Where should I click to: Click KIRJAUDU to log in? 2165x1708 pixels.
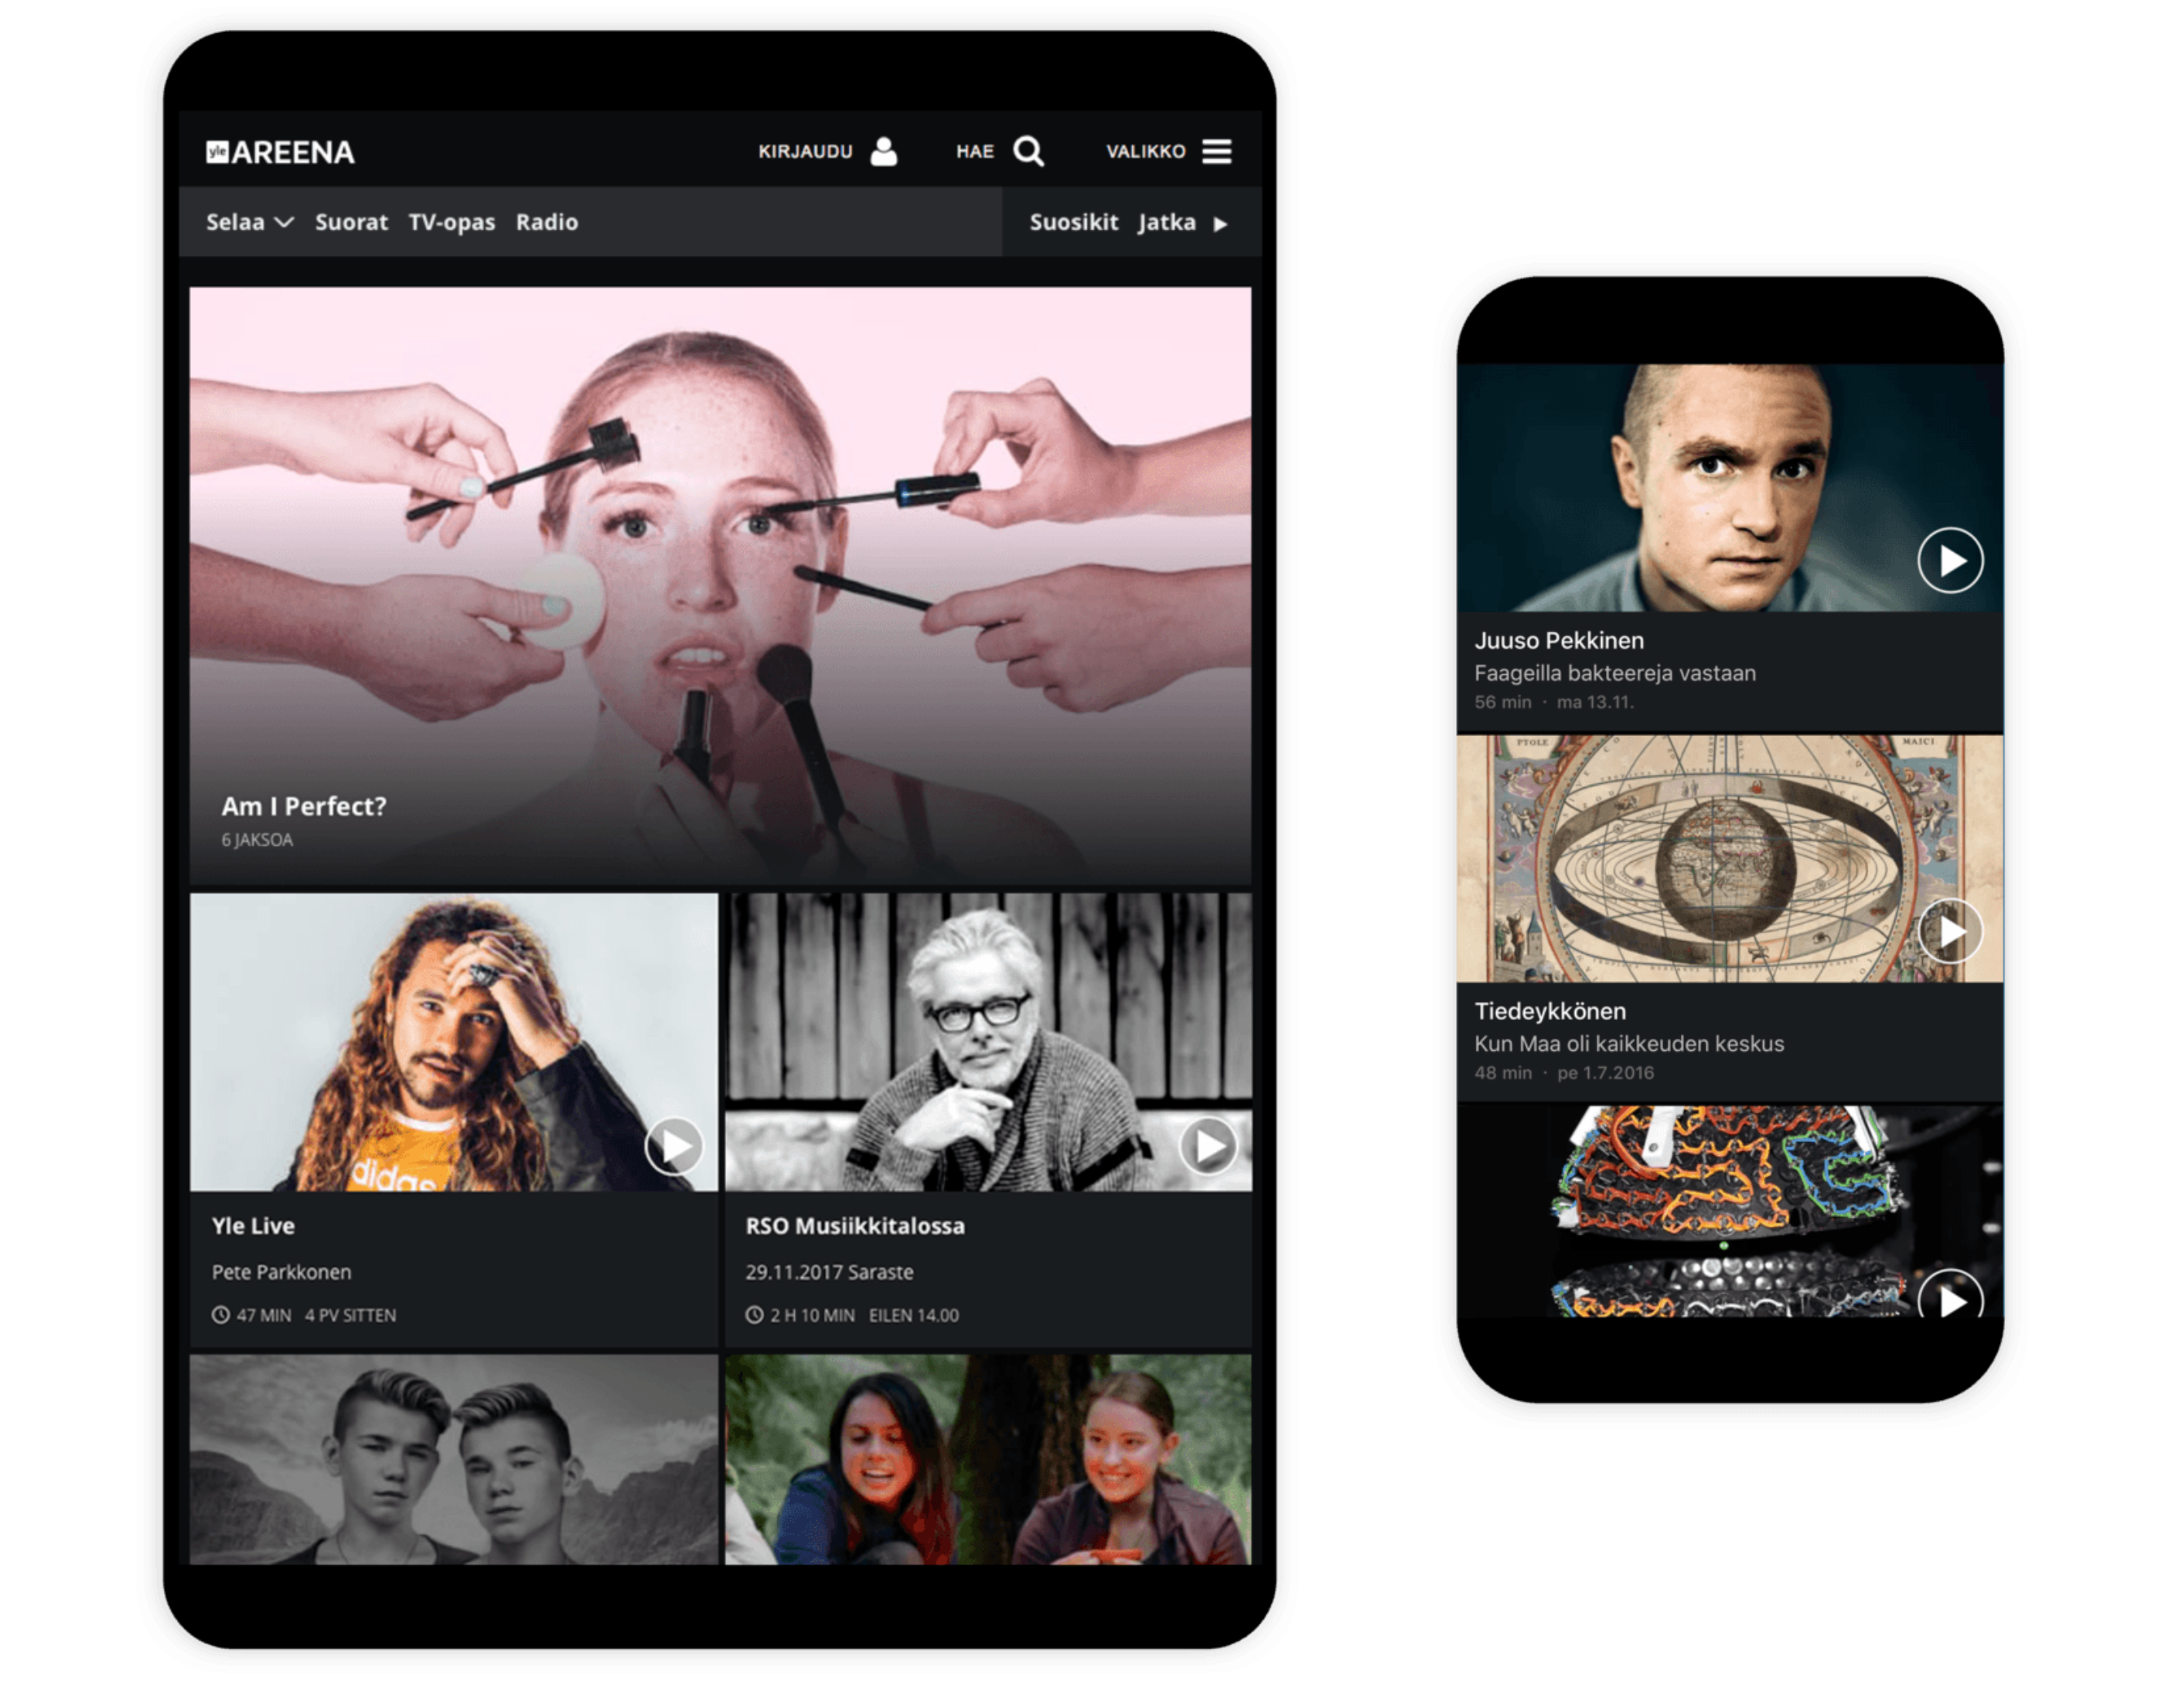coord(805,151)
